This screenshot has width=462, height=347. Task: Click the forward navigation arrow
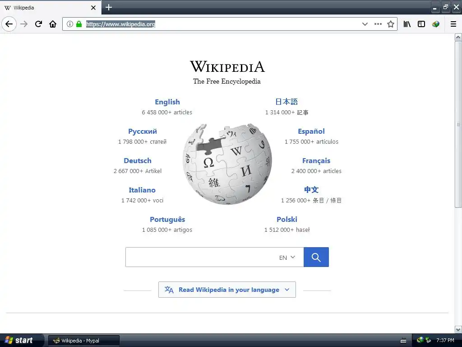point(24,24)
